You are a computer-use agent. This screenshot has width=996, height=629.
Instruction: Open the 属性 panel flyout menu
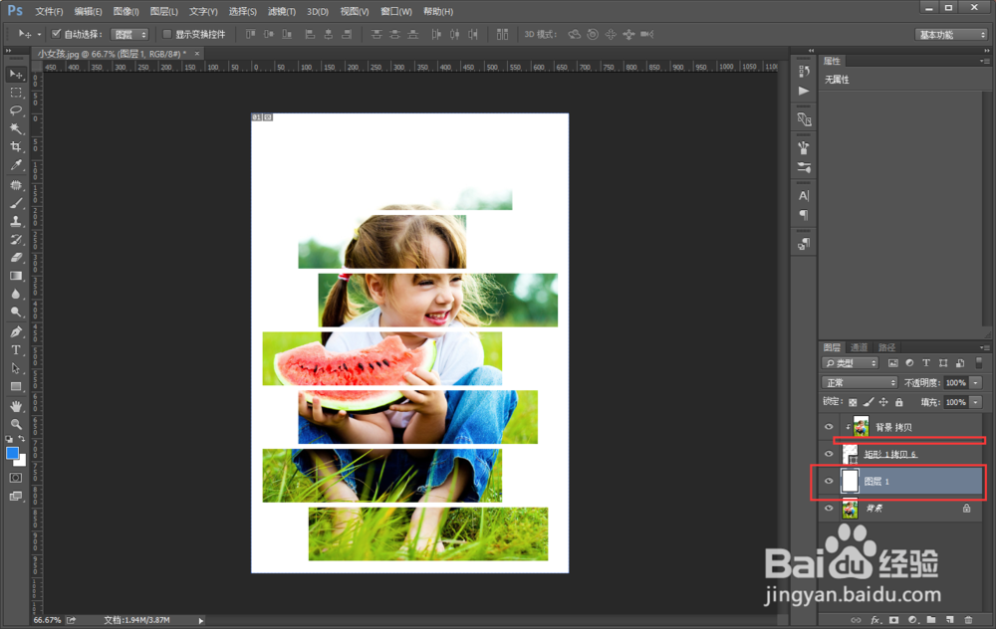click(x=984, y=61)
